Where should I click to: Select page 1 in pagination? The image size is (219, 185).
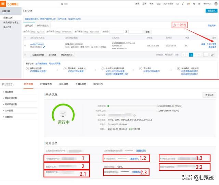click(x=191, y=55)
